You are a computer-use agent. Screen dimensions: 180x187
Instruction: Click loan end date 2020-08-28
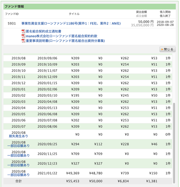pos(165,25)
